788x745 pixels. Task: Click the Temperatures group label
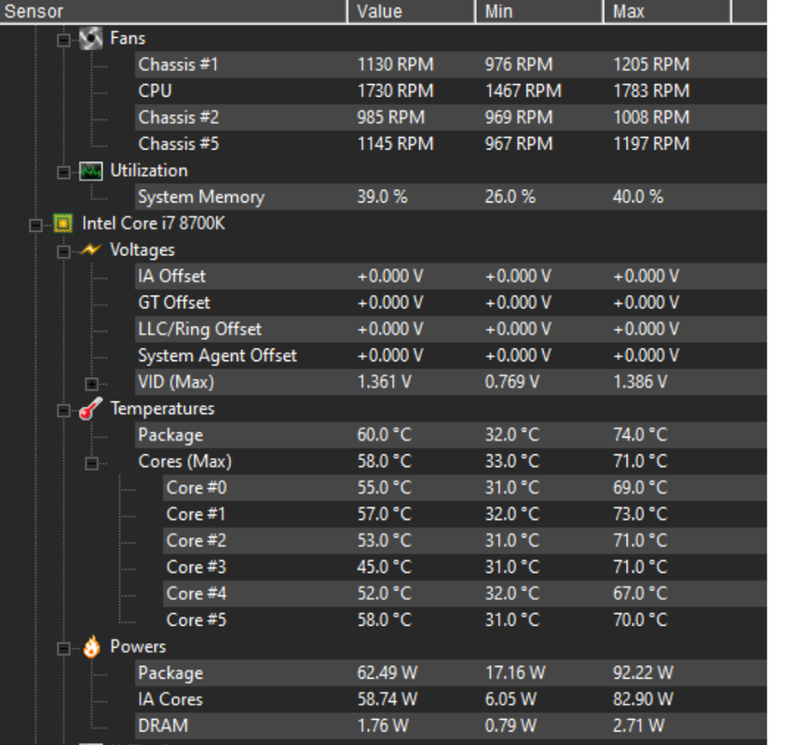click(162, 409)
